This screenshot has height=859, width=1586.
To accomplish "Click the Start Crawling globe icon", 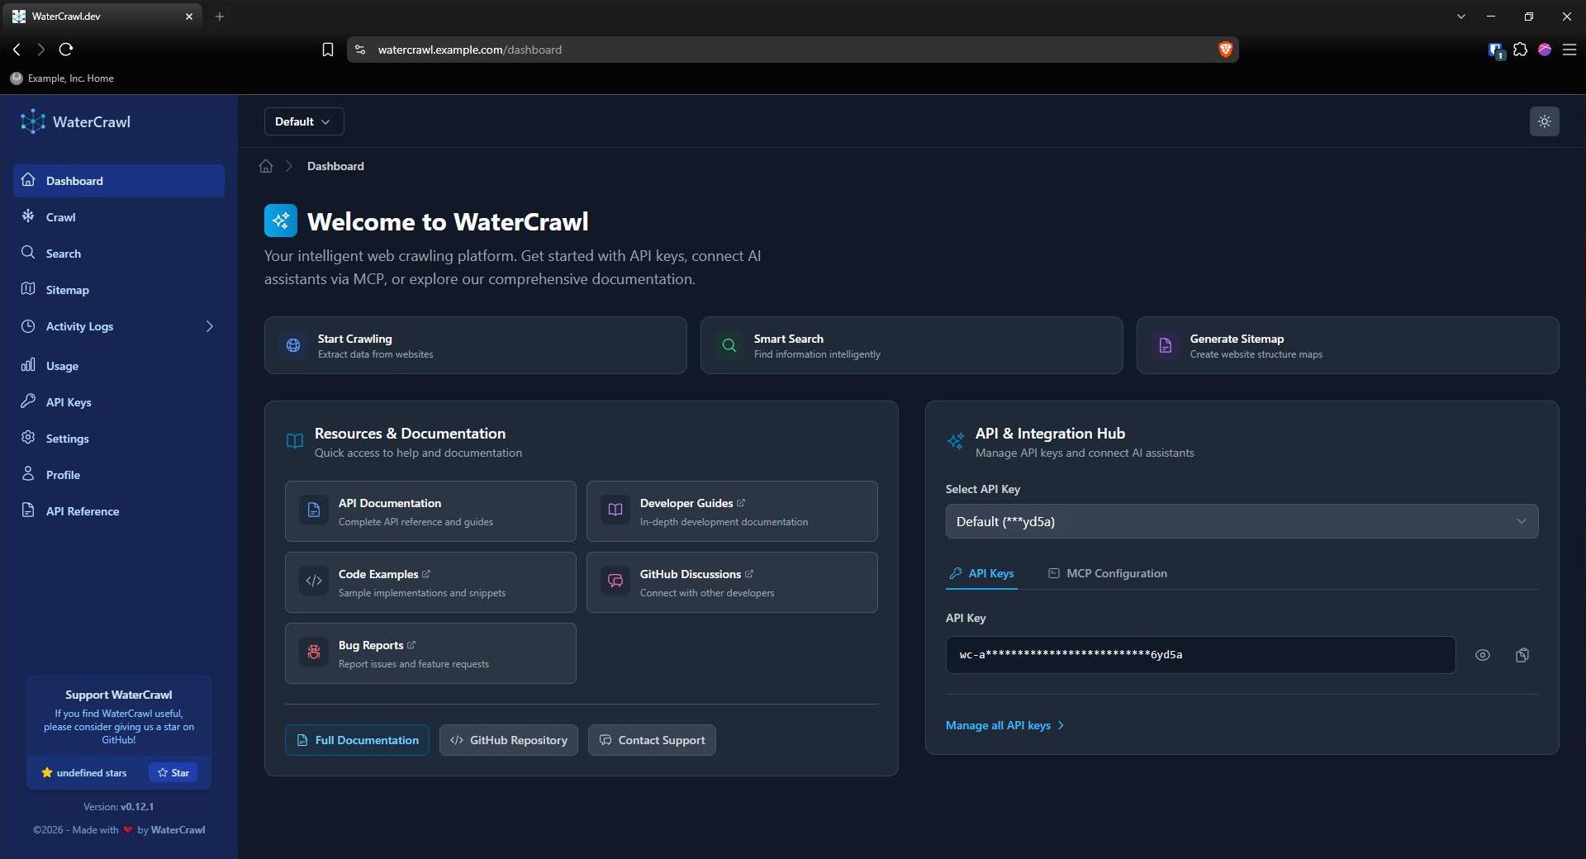I will pyautogui.click(x=293, y=345).
